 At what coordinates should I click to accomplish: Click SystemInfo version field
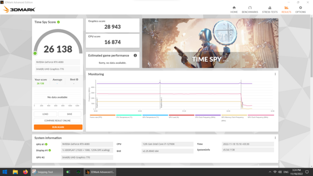248,150
